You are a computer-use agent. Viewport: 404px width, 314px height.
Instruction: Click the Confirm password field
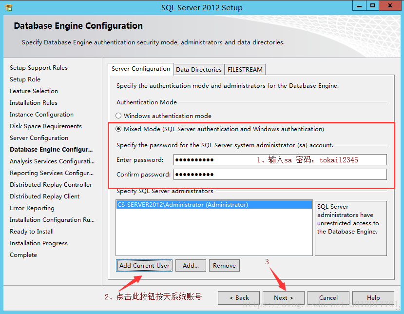(280, 174)
